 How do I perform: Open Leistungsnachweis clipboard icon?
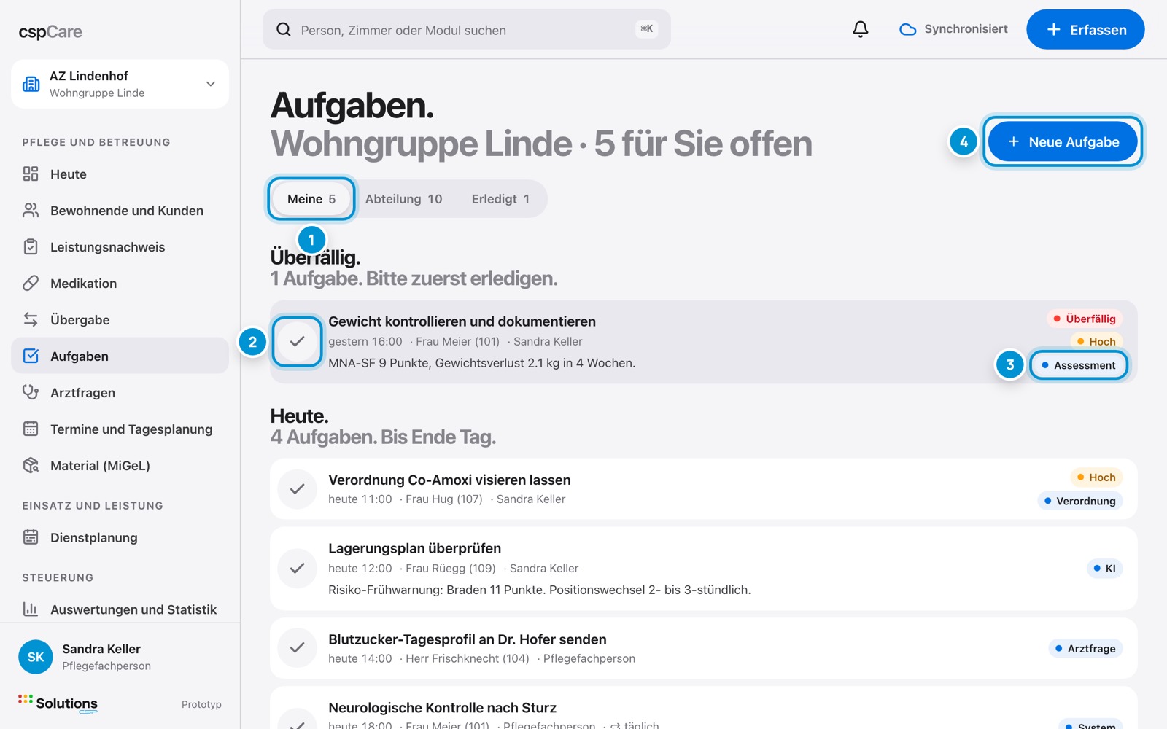(31, 246)
